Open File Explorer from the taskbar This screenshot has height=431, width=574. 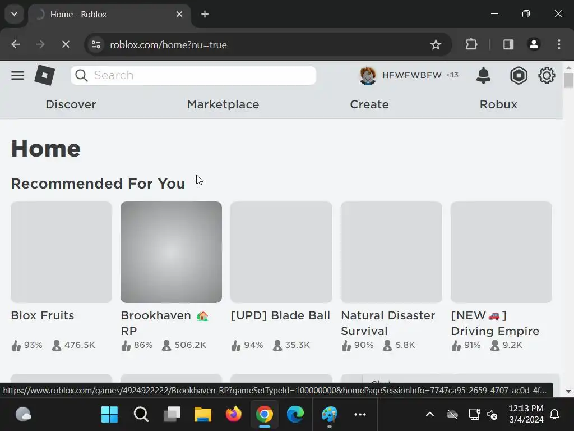[x=203, y=415]
